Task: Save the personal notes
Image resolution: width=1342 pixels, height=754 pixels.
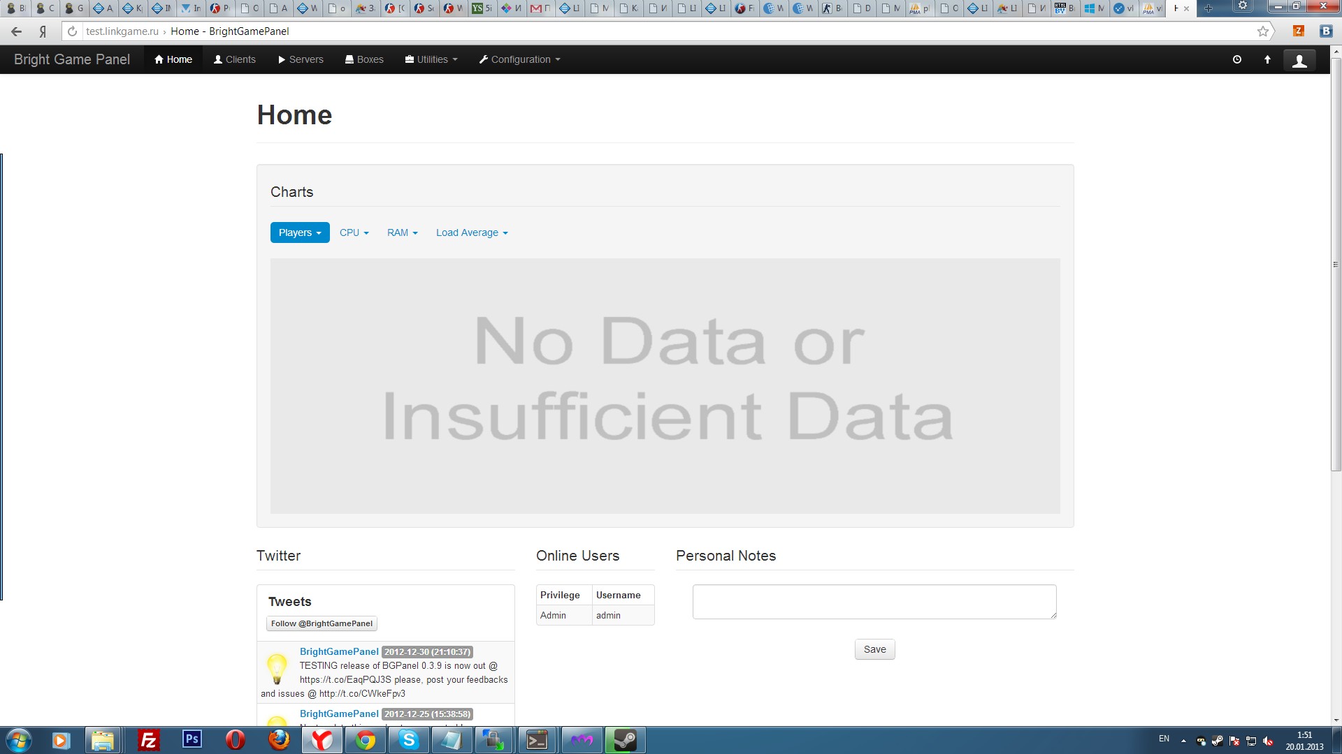Action: point(874,649)
